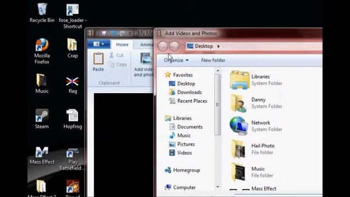Click the Add Videos and Photos title icon
The height and width of the screenshot is (197, 350).
coord(159,33)
